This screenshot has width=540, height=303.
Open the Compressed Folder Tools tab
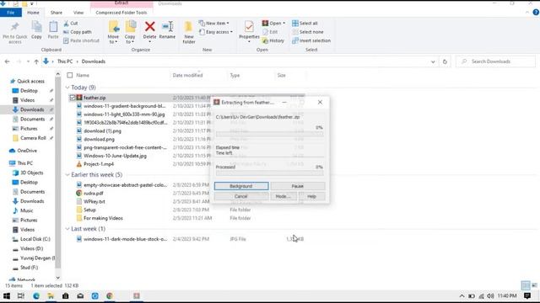(121, 13)
